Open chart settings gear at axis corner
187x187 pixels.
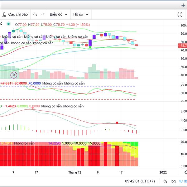186,172
